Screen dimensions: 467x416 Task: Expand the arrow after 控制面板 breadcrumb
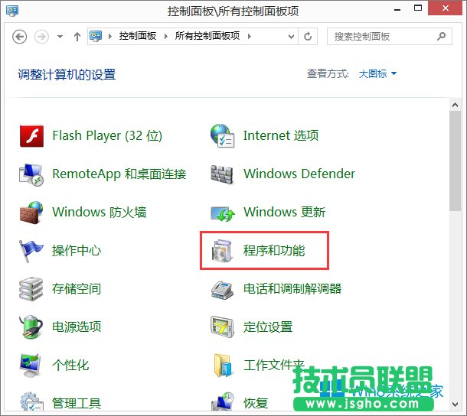point(166,36)
